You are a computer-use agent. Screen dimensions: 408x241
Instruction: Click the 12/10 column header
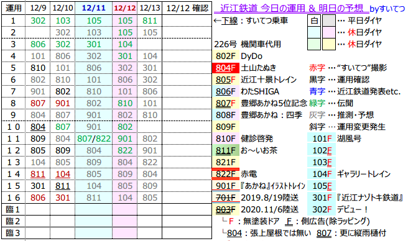coord(63,8)
